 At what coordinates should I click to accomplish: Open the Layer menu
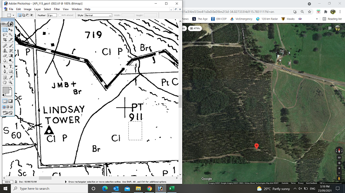pyautogui.click(x=37, y=9)
